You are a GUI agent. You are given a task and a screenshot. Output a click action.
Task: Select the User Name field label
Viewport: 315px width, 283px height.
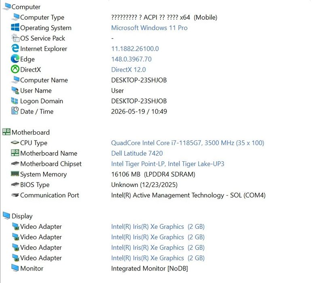[x=36, y=91]
